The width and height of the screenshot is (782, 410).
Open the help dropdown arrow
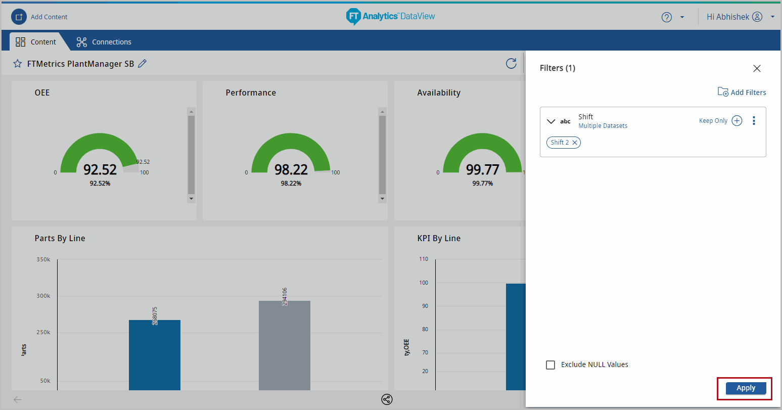682,17
